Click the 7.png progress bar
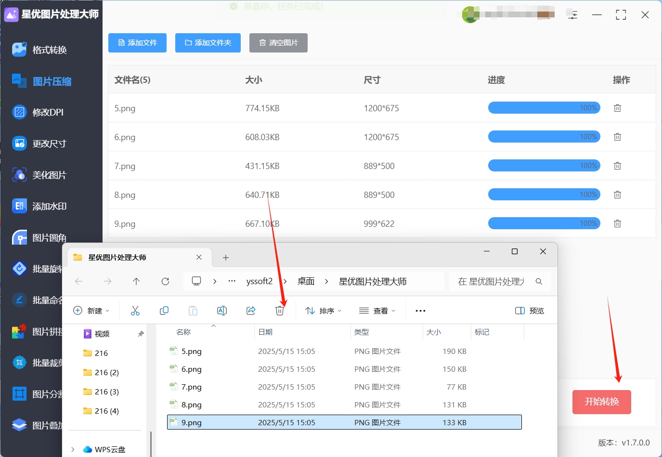Screen dimensions: 662x457 pyautogui.click(x=544, y=166)
